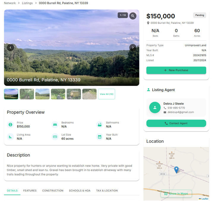Click View All (10) photos button
This screenshot has width=214, height=201.
point(106,94)
